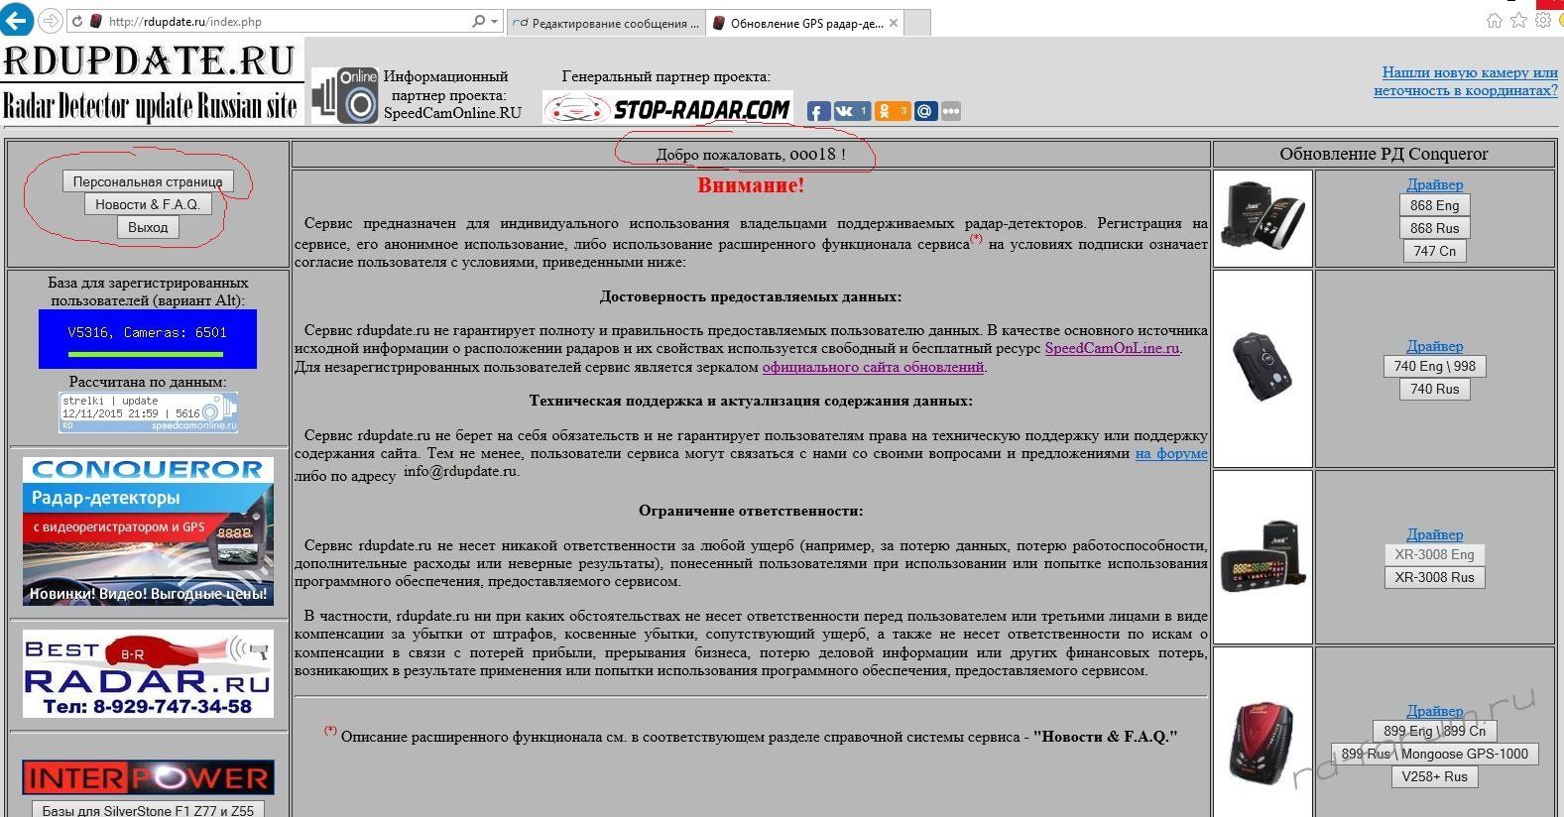Viewport: 1564px width, 817px height.
Task: Download the '868 Eng' update
Action: point(1434,205)
